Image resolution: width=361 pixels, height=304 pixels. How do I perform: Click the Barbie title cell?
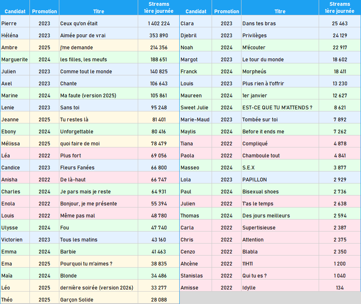(98, 249)
